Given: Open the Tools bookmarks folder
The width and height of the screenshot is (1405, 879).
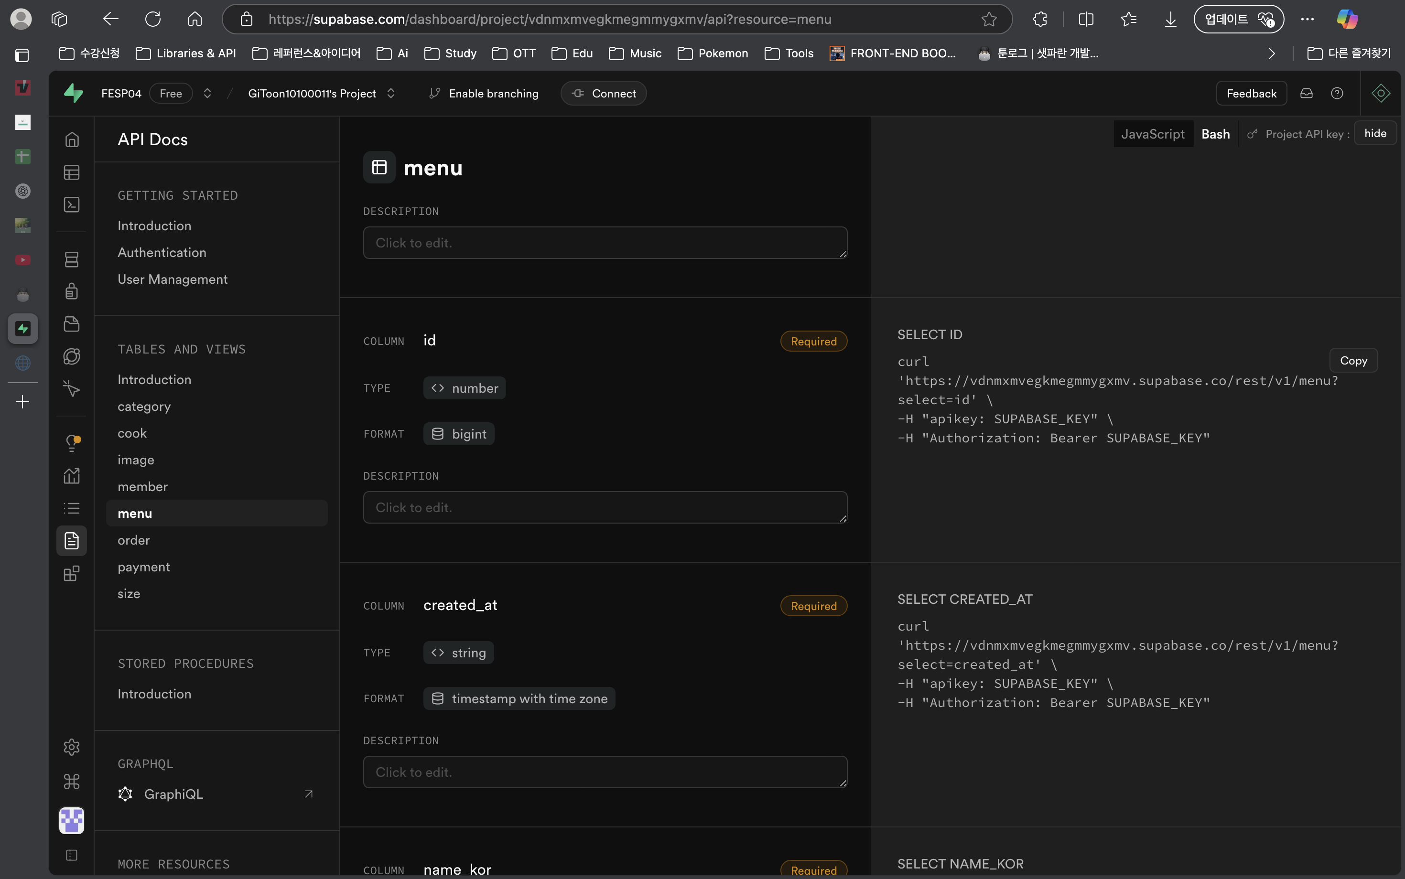Looking at the screenshot, I should (x=789, y=54).
